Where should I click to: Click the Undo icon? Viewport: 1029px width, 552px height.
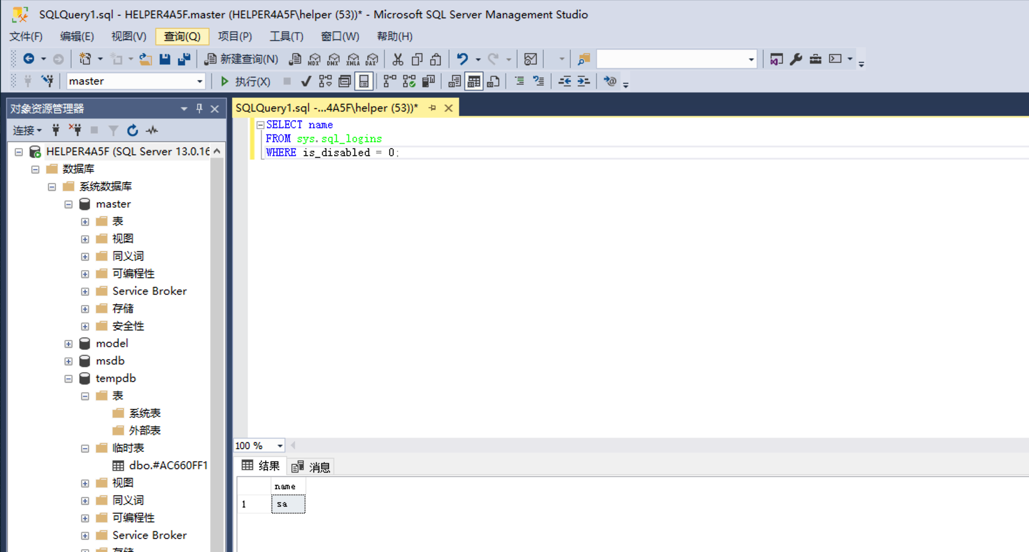tap(462, 59)
